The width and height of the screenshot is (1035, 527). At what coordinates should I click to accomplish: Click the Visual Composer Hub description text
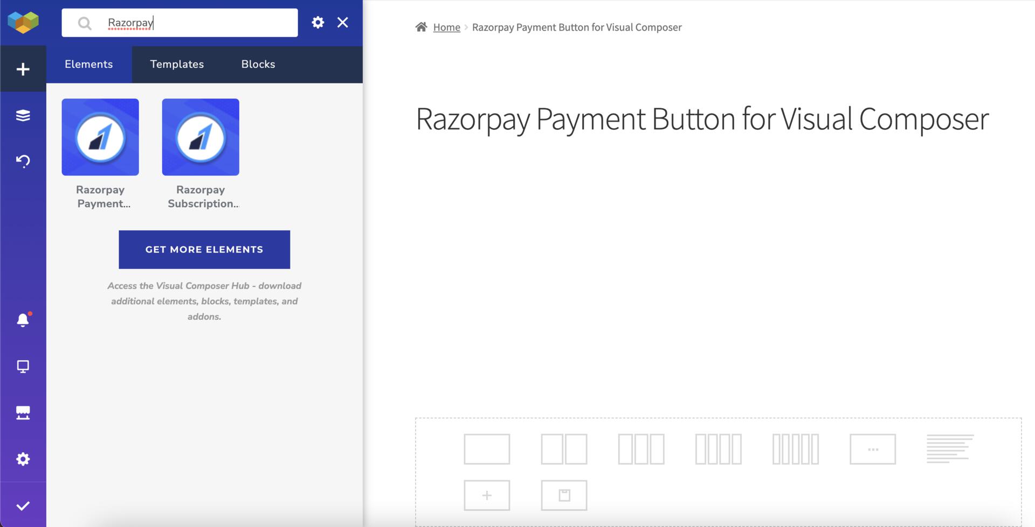[x=204, y=301]
